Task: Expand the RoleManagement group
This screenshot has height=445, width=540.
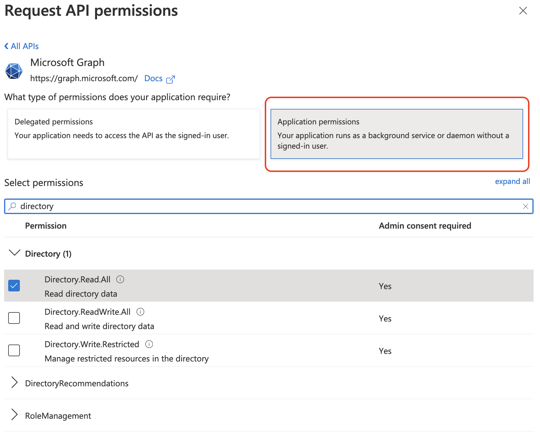Action: pyautogui.click(x=15, y=415)
